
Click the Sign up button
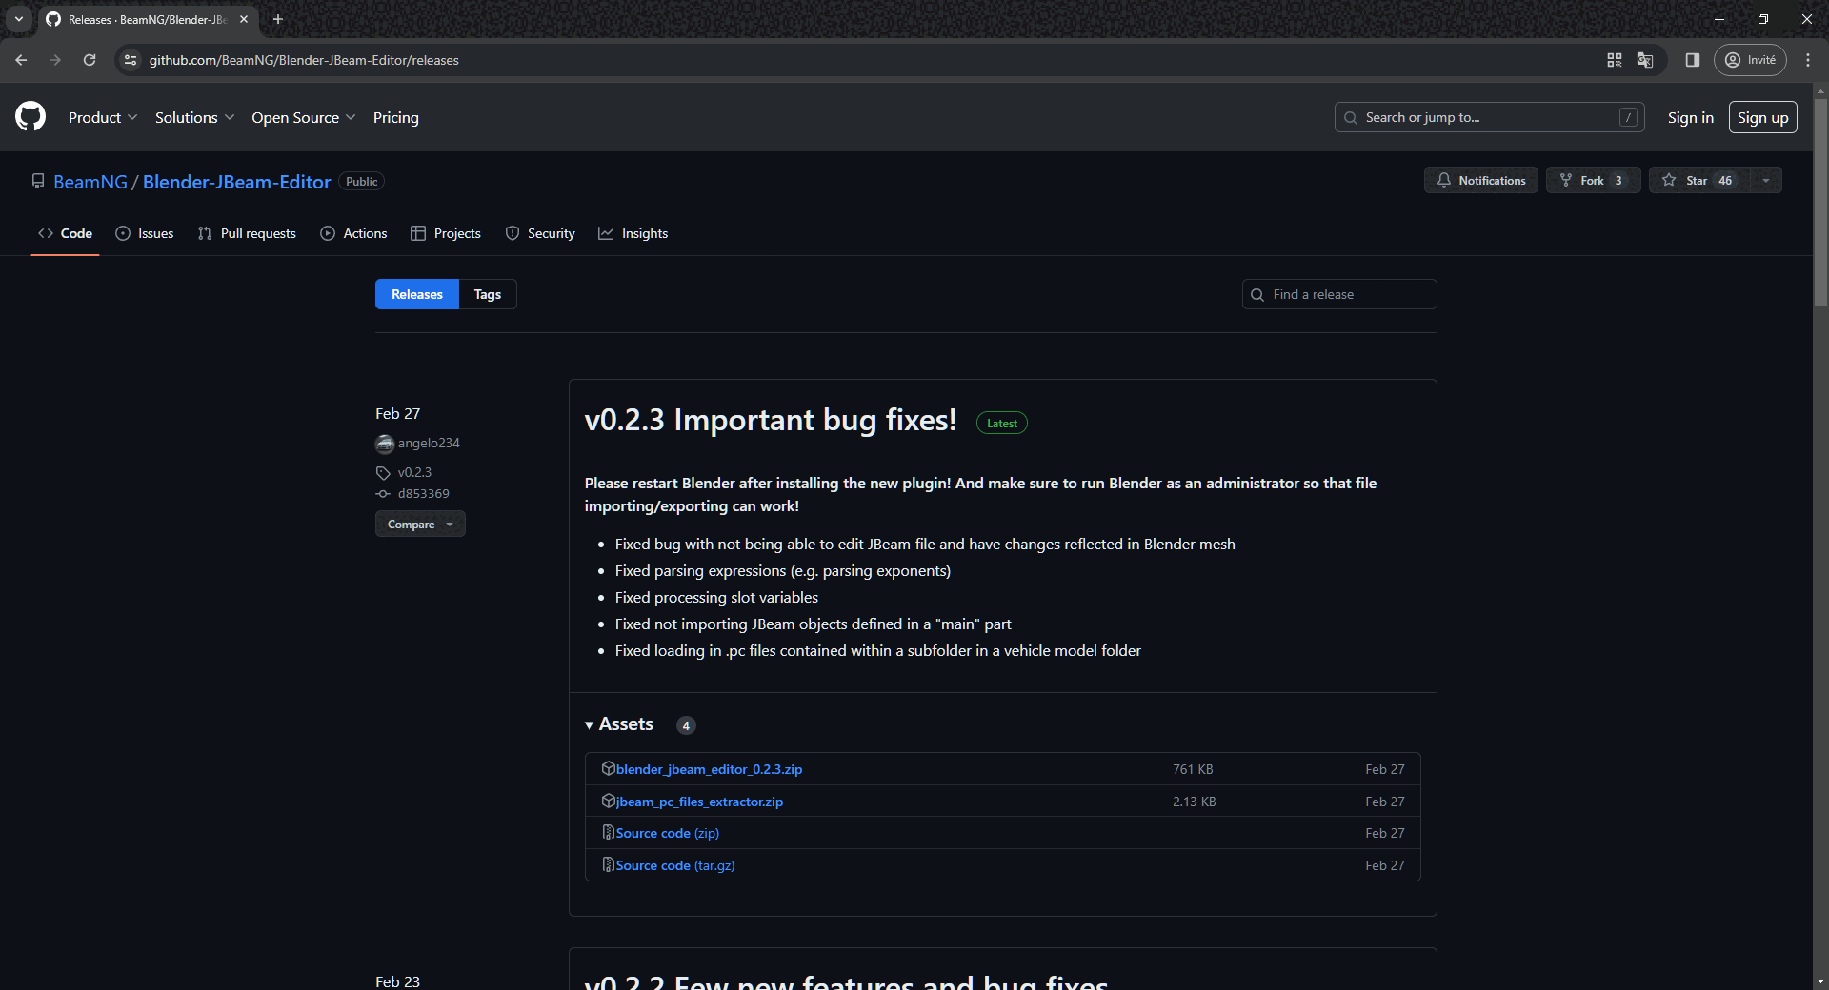tap(1762, 117)
